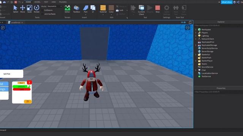Expand the ReplicatedStorage node
This screenshot has height=136, width=243.
click(196, 45)
